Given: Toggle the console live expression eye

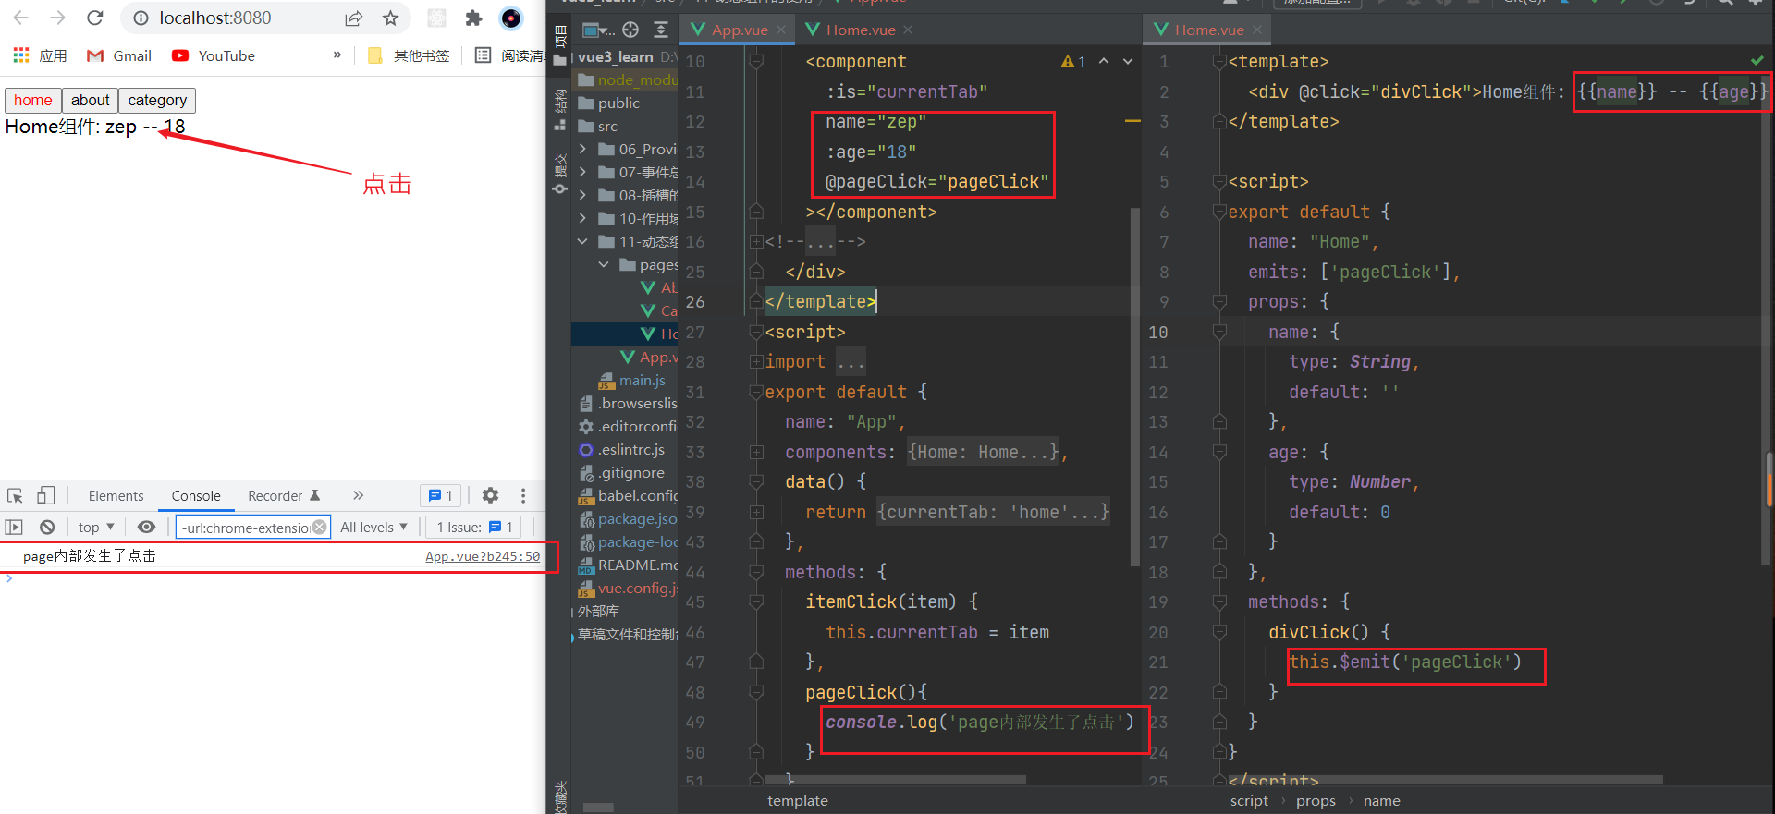Looking at the screenshot, I should click(146, 527).
